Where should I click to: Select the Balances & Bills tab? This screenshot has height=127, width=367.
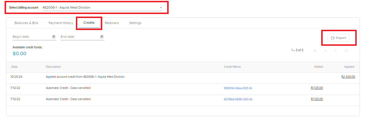26,23
